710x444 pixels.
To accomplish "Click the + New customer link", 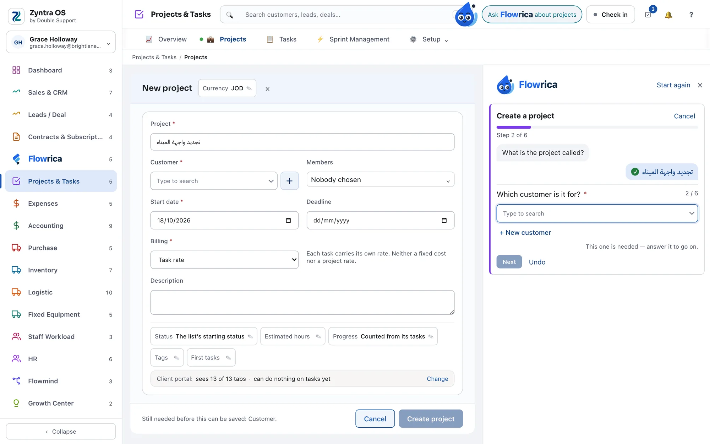I will pos(525,233).
